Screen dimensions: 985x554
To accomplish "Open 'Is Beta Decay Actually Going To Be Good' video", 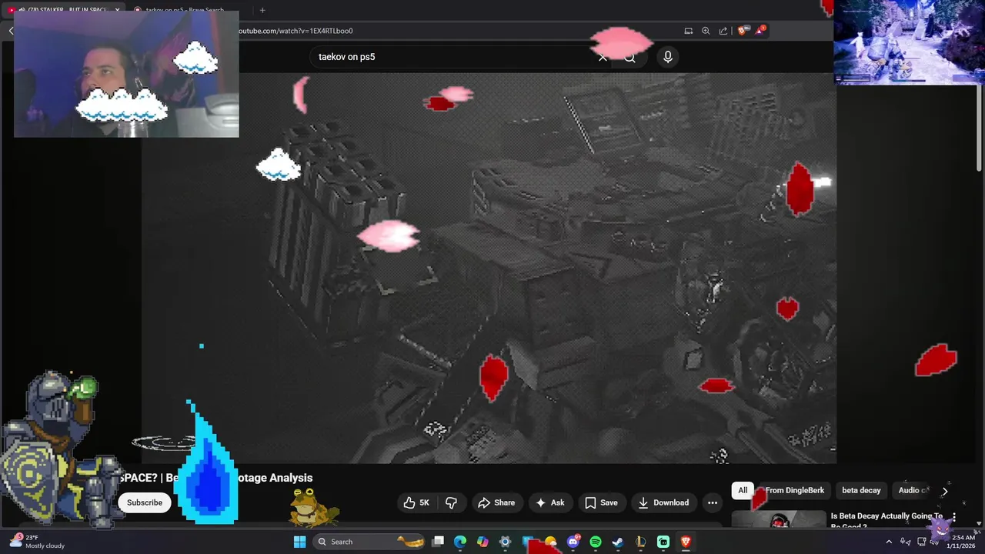I will [x=886, y=521].
